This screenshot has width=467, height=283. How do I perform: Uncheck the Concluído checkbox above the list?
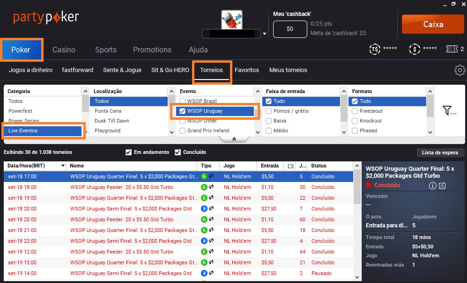tap(178, 152)
